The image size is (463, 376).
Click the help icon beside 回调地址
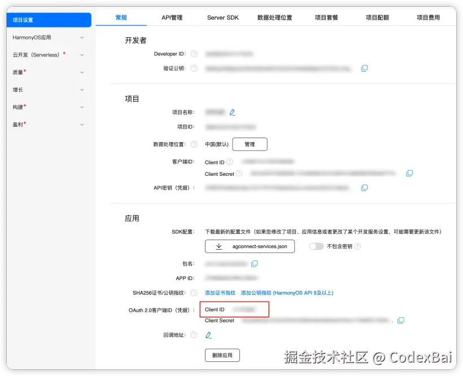pyautogui.click(x=194, y=335)
